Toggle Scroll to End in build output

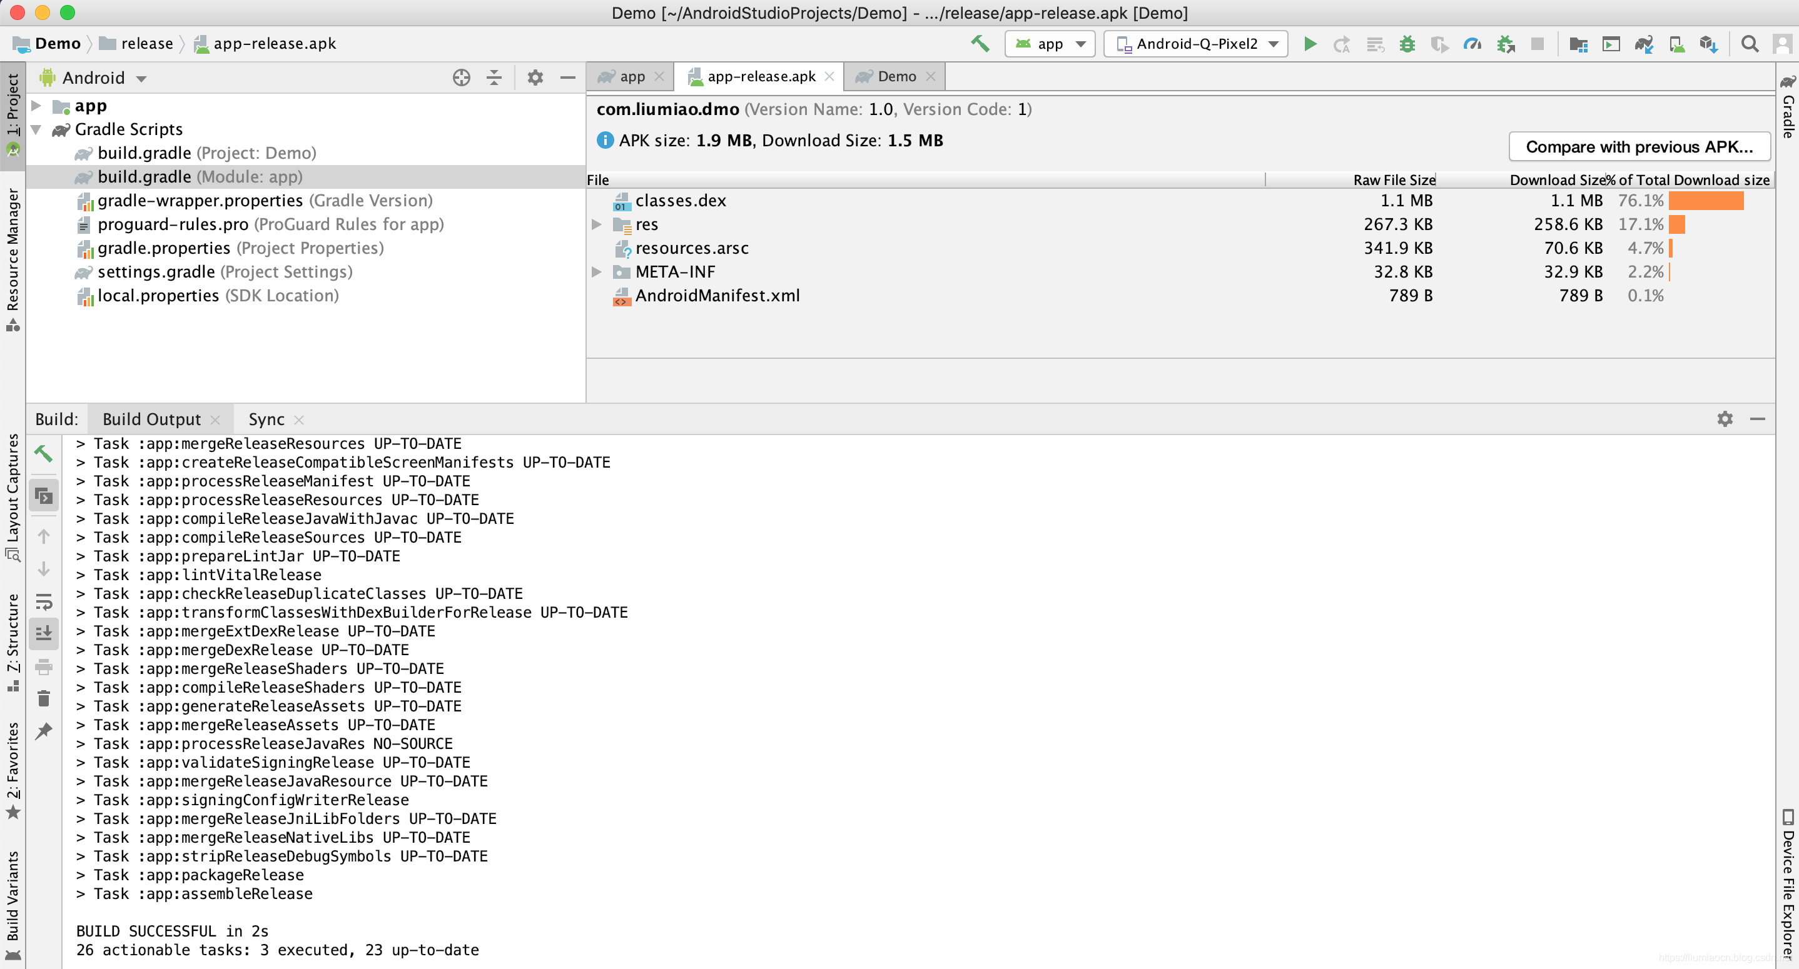pos(43,633)
